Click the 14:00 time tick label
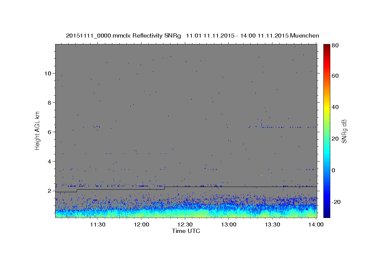The height and width of the screenshot is (261, 392). (316, 224)
